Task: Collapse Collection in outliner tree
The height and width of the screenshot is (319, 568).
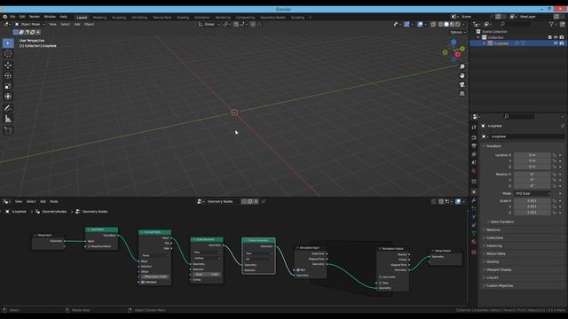Action: [478, 37]
